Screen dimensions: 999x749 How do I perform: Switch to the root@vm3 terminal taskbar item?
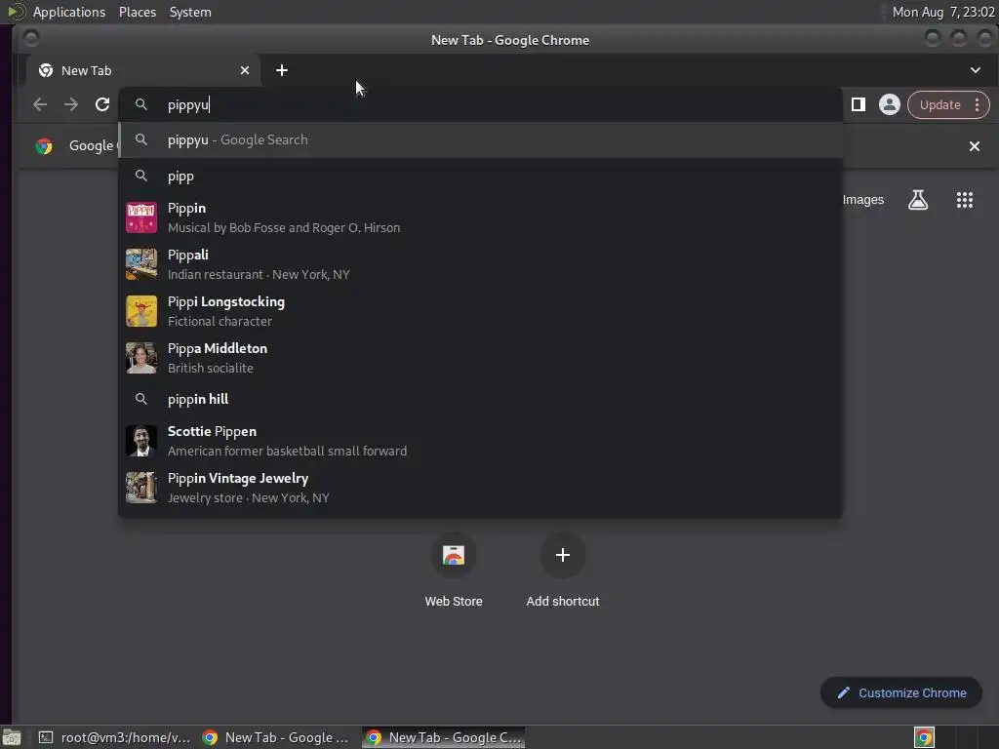pyautogui.click(x=115, y=737)
